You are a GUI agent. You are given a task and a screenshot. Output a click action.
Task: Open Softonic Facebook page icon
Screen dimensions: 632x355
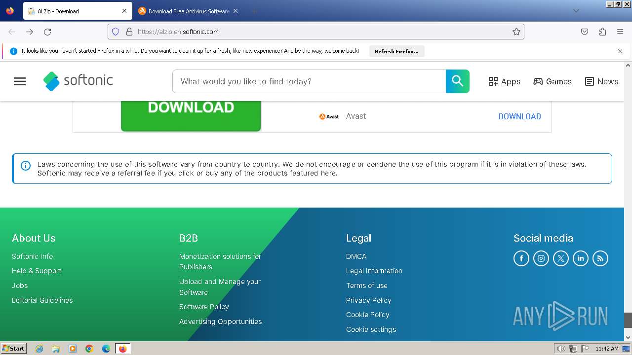(521, 258)
